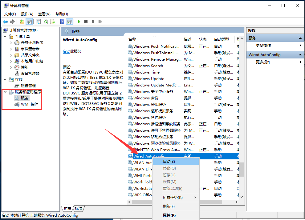This screenshot has width=305, height=220.
Task: Choose 属性(R) in the context menu
Action: [x=176, y=215]
